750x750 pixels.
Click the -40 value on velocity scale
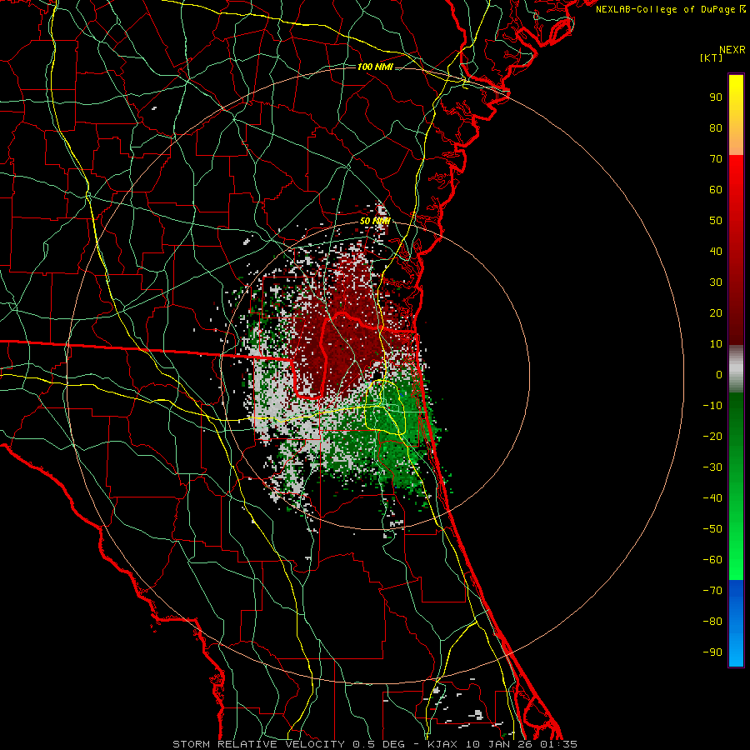[712, 498]
